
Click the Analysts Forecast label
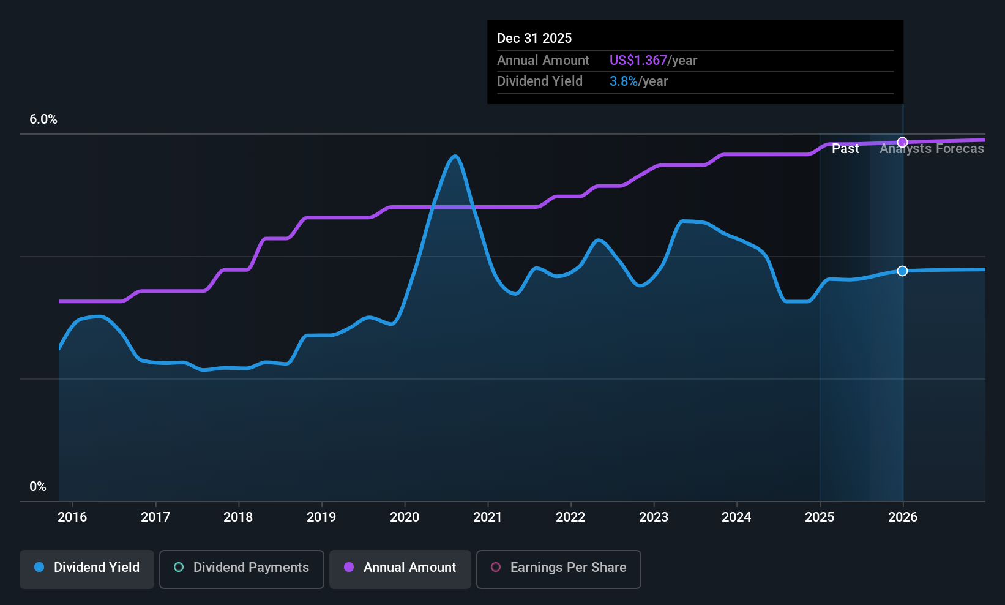(x=932, y=149)
